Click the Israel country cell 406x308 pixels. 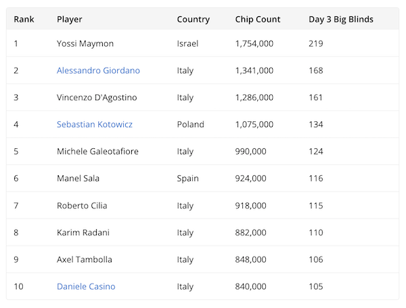click(187, 43)
